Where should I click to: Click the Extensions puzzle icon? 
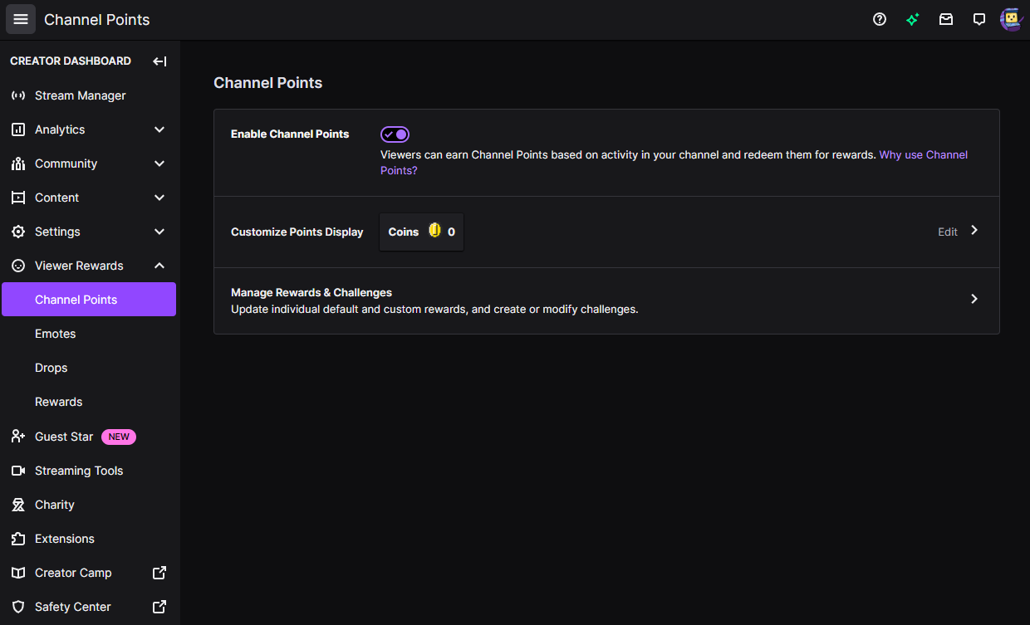tap(18, 539)
